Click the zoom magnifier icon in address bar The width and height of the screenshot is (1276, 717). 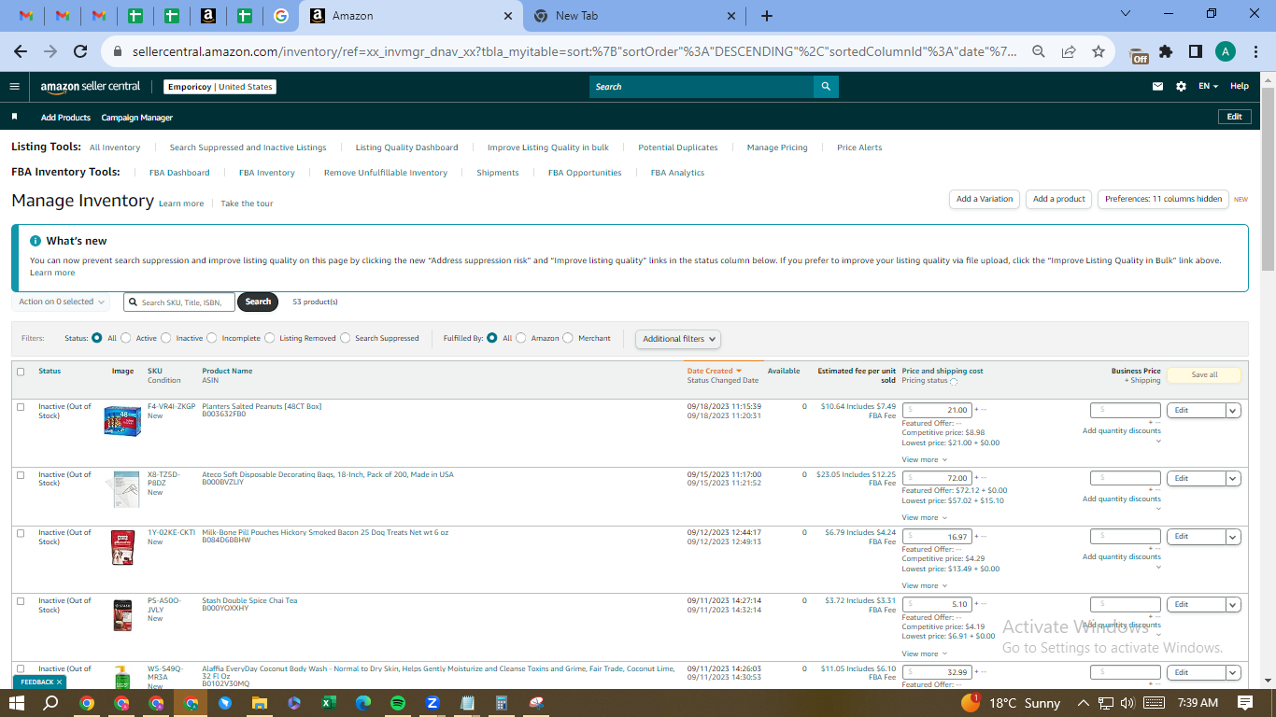[x=1039, y=51]
